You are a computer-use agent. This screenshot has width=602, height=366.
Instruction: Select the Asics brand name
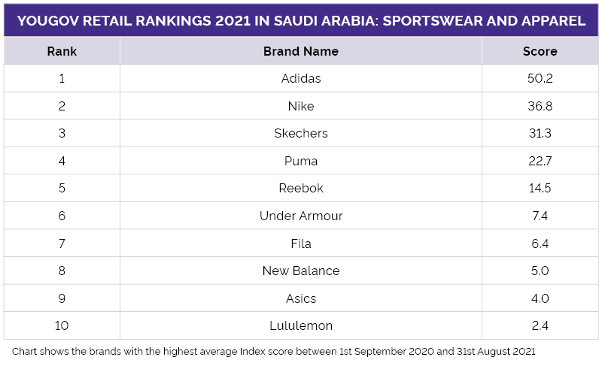[x=301, y=298]
